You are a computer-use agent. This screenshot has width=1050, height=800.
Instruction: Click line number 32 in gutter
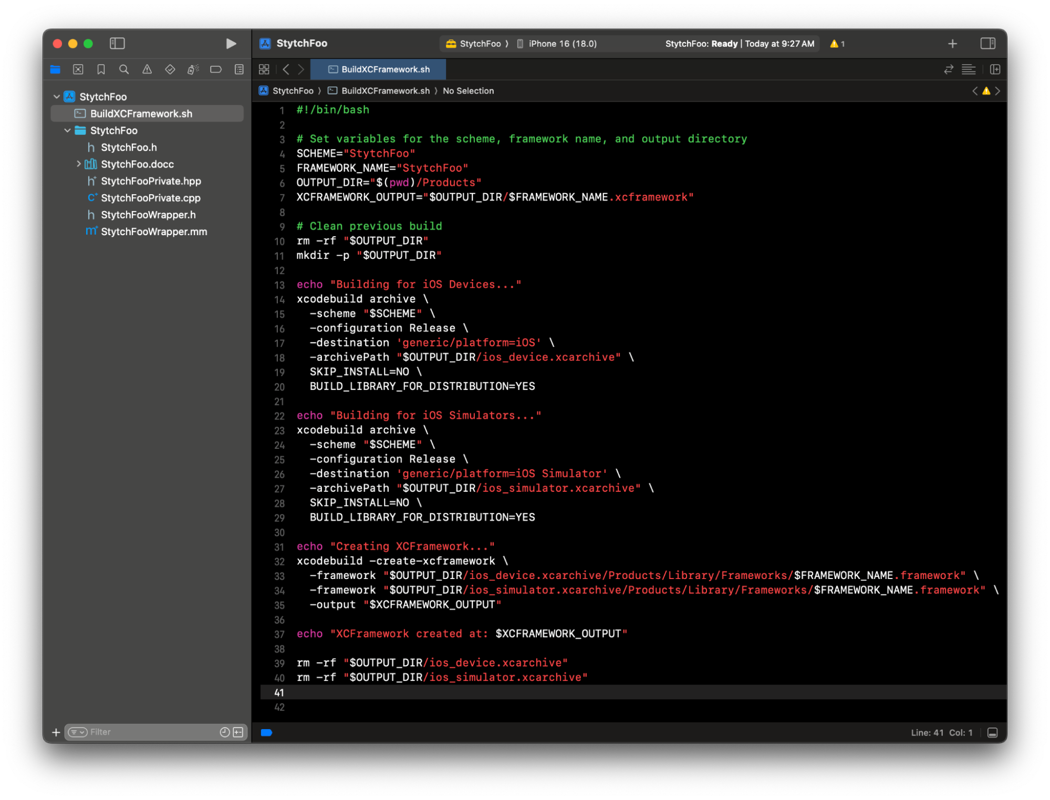[279, 561]
